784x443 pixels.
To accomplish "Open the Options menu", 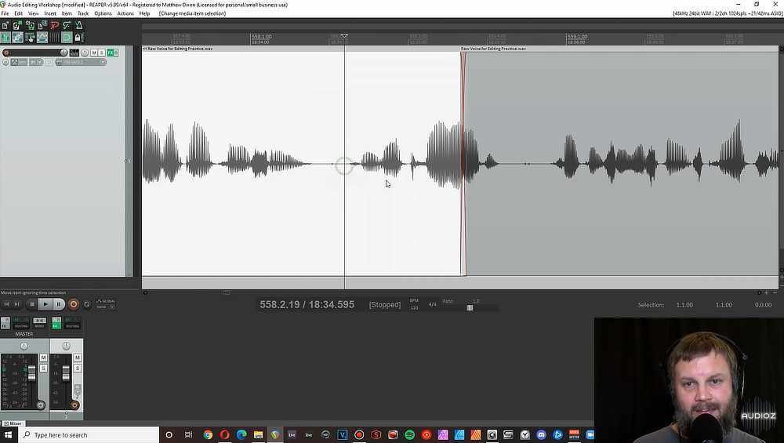I will (x=103, y=13).
